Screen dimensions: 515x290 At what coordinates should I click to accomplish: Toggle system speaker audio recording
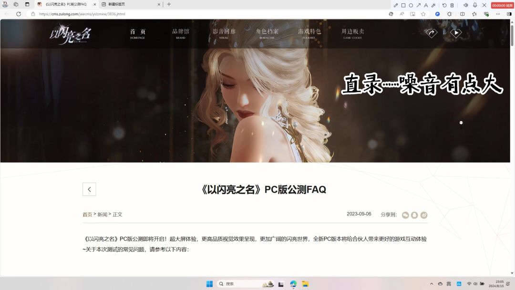[x=466, y=5]
